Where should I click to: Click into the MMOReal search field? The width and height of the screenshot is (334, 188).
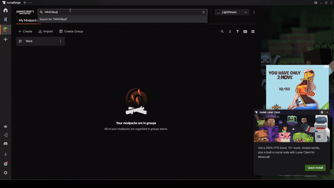[x=122, y=12]
